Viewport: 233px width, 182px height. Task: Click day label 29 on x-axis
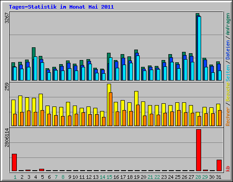pyautogui.click(x=205, y=177)
